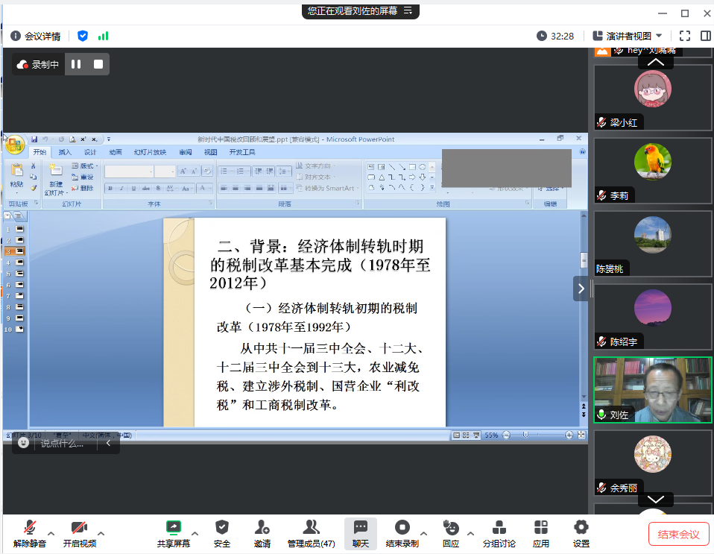Open the 聊天 chat panel
The width and height of the screenshot is (714, 554).
(360, 533)
